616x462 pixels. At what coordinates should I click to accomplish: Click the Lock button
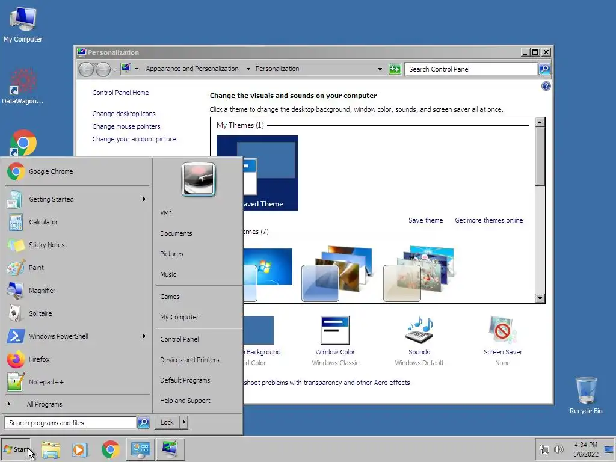167,422
